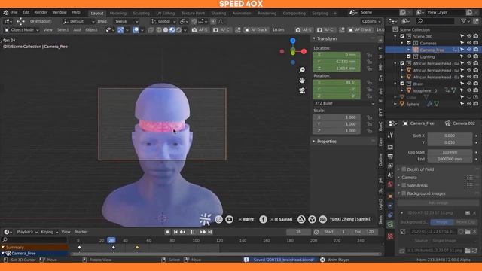Screen dimensions: 482x271
Task: Click the Add Image button
Action: tap(438, 203)
